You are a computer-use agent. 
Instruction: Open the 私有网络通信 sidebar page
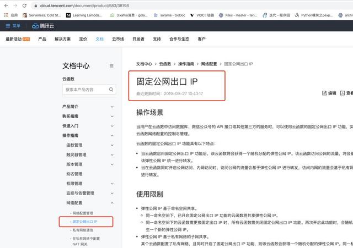[83, 230]
